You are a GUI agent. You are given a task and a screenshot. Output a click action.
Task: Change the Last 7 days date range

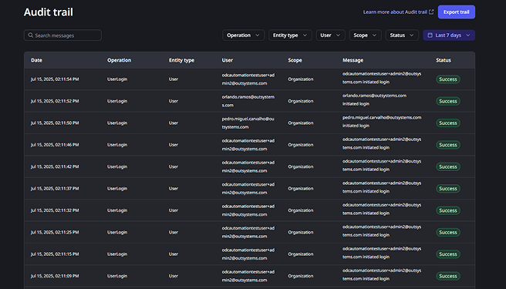449,35
